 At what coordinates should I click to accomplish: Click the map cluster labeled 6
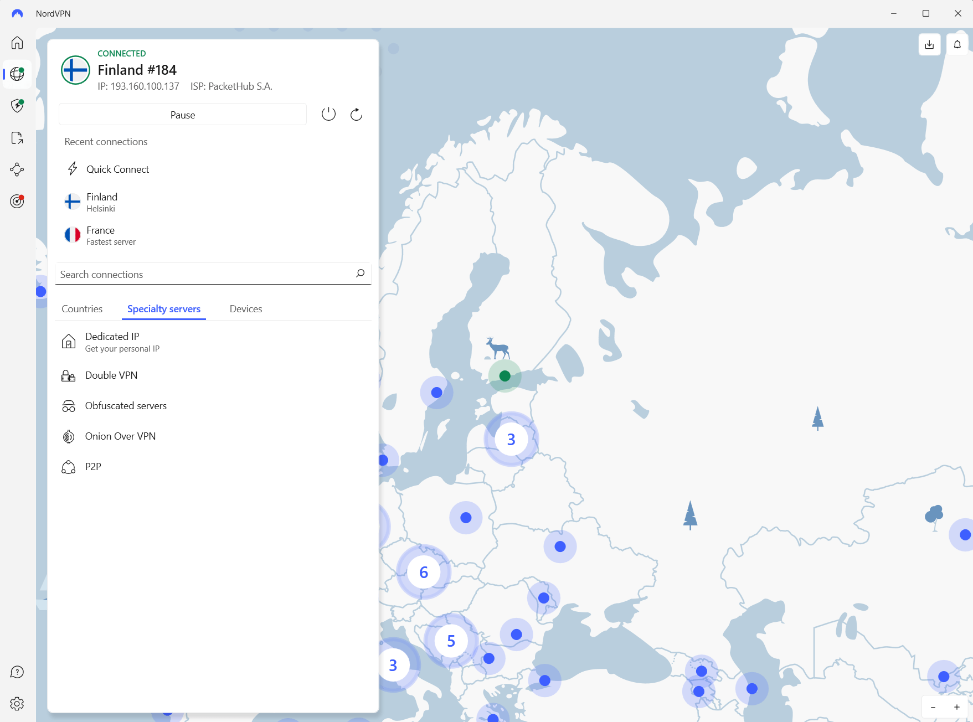[x=424, y=572]
